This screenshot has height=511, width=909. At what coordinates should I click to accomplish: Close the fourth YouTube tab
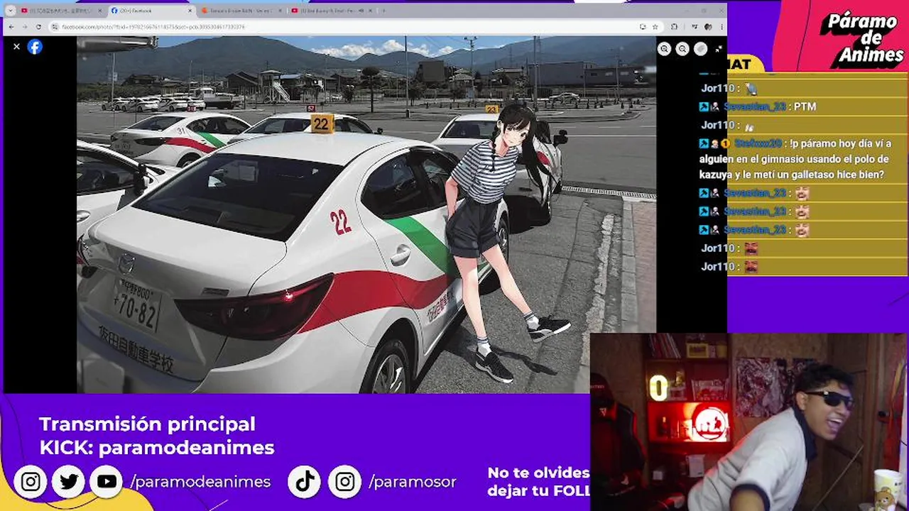point(370,11)
